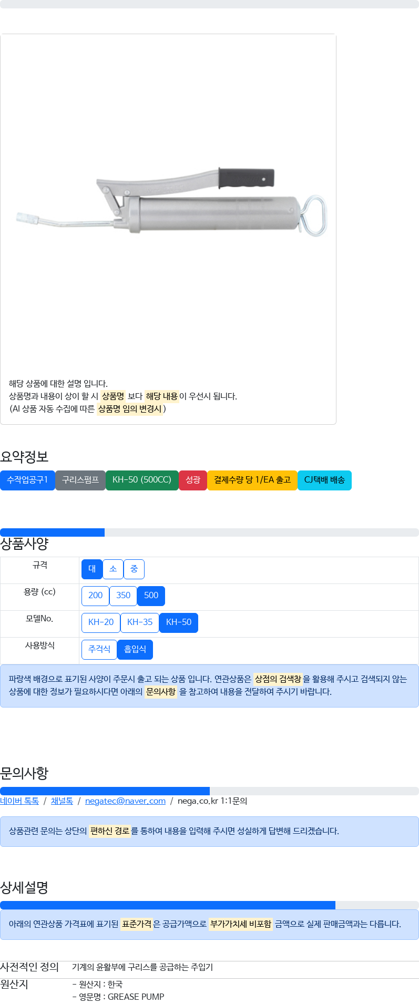419x1004 pixels.
Task: Click the 구리스펌프 category tag
Action: (80, 480)
